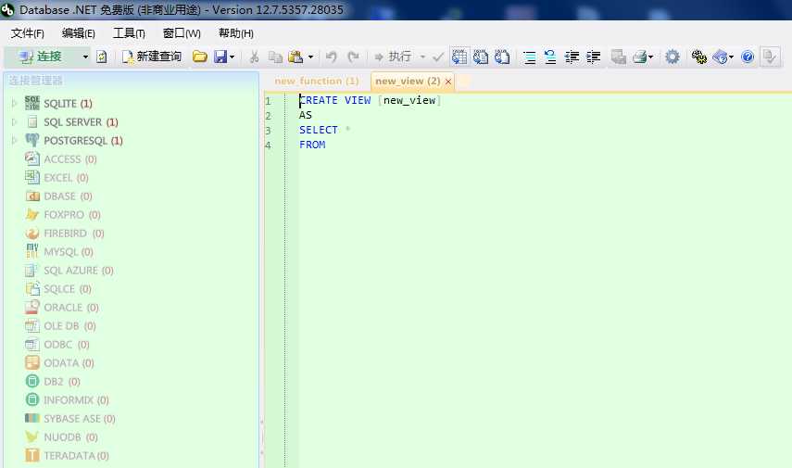Click the blue gear settings icon

tap(673, 57)
